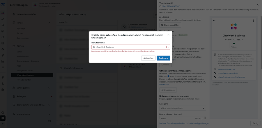Open the Inbox Solutions GmbH portfolio selector
262x128 pixels.
(x=47, y=5)
